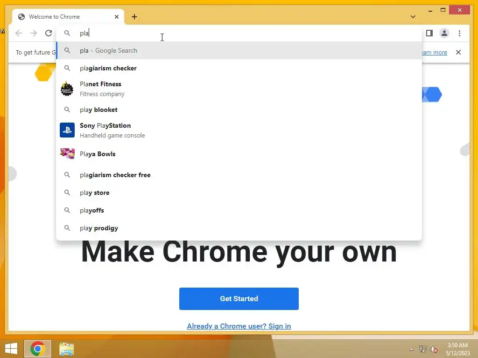
Task: Open the side panel icon
Action: pos(429,33)
